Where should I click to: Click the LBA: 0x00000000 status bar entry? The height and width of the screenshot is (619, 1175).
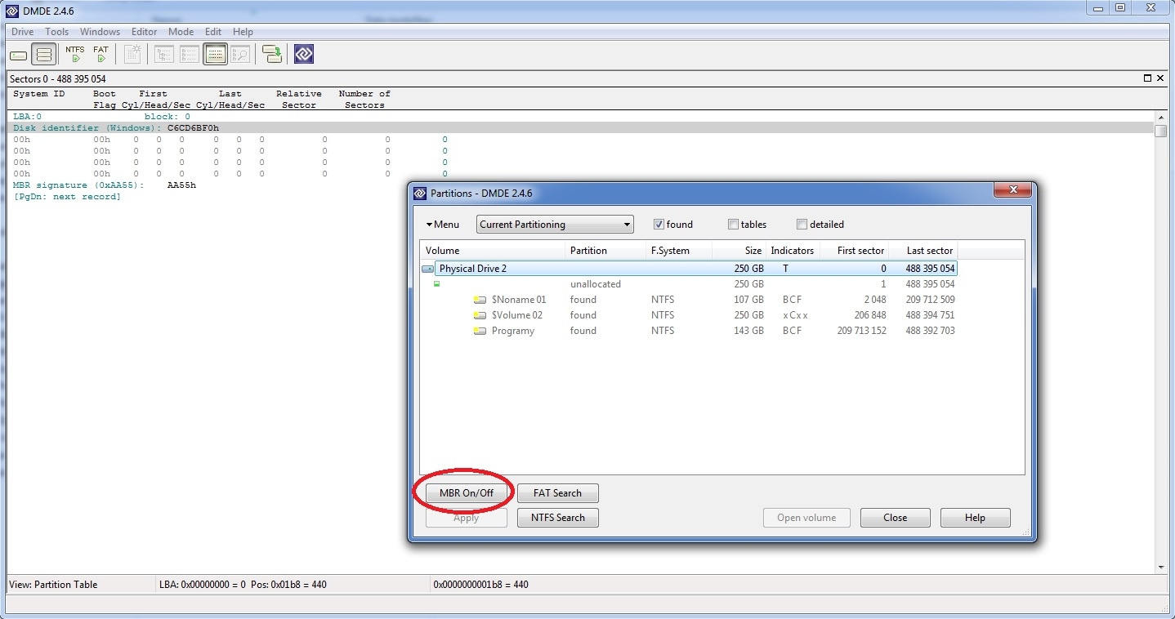click(243, 585)
